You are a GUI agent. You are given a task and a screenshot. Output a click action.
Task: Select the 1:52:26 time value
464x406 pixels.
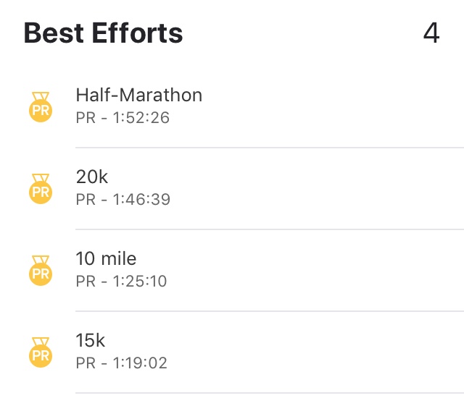pos(141,117)
